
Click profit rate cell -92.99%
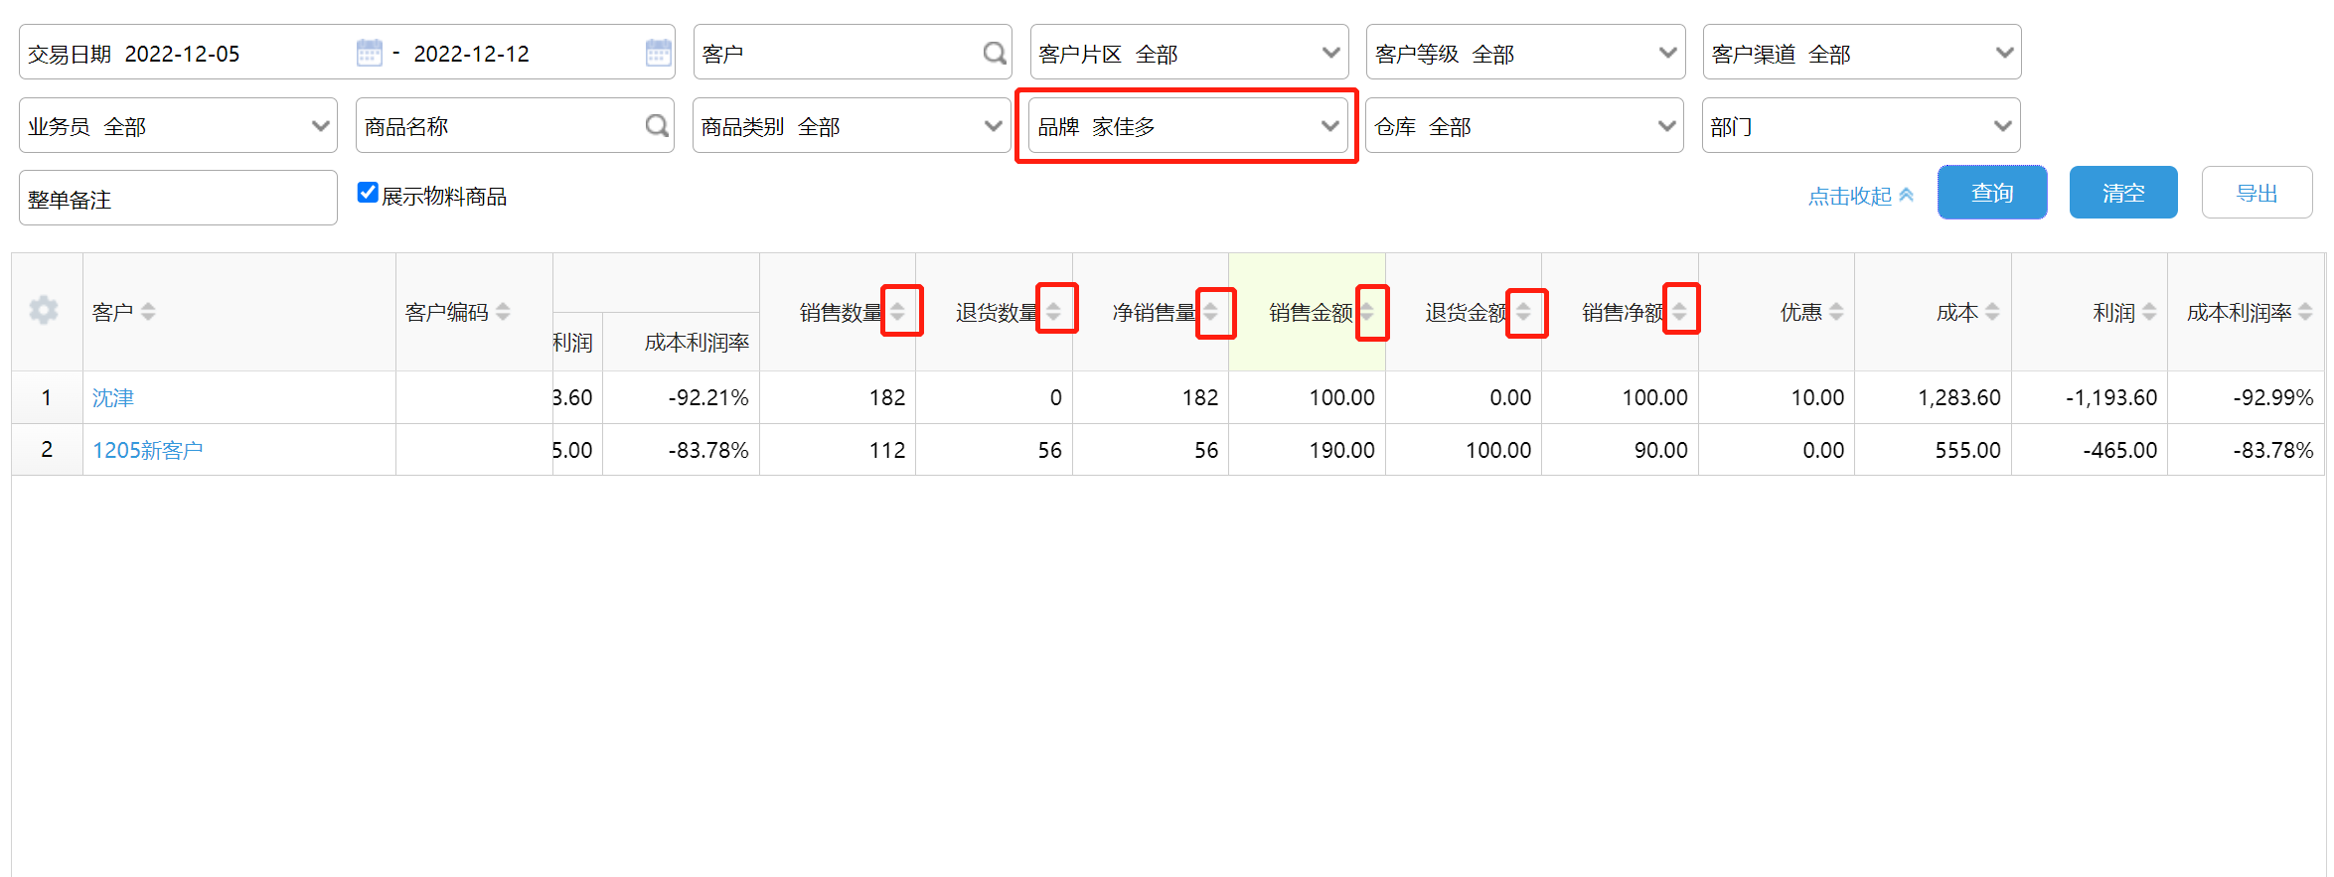point(2246,397)
